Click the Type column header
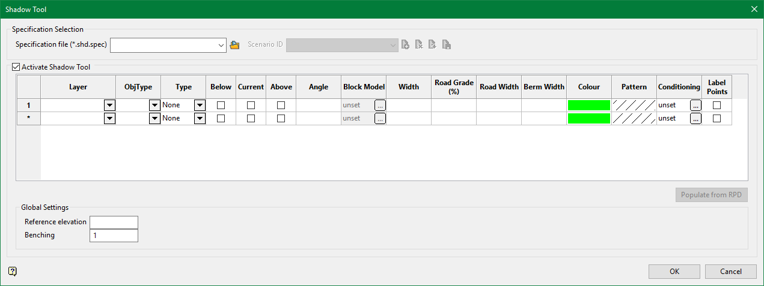The image size is (764, 286). [x=183, y=87]
